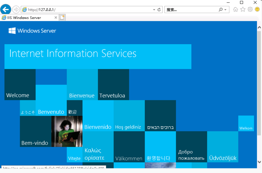Screen dimensions: 262x173
Task: Click the smiley feedback icon
Action: pyautogui.click(x=257, y=10)
